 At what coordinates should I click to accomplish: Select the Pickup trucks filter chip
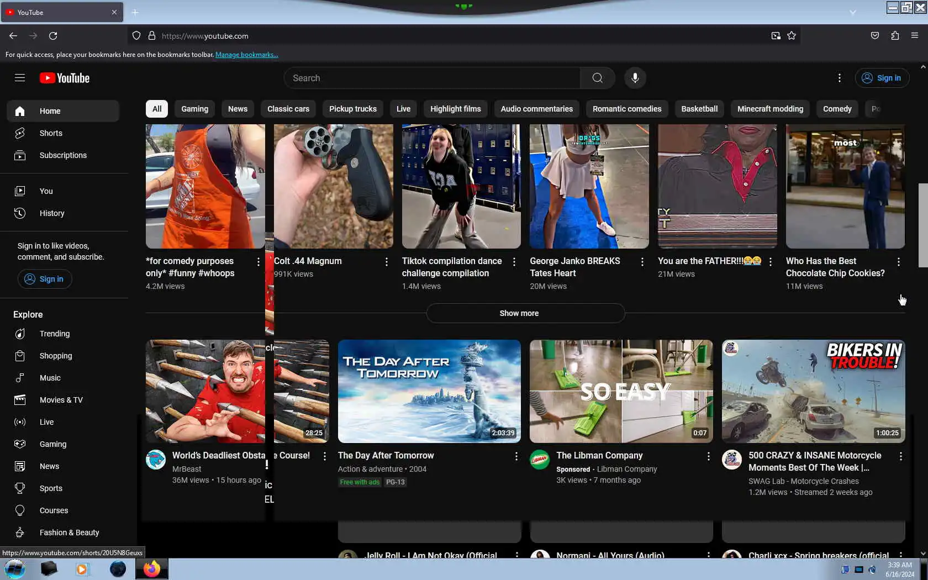pos(353,109)
